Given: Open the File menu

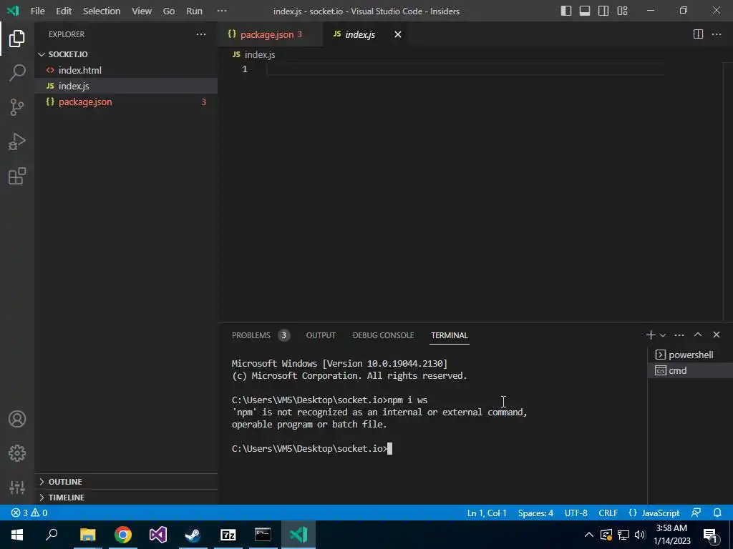Looking at the screenshot, I should [x=37, y=11].
